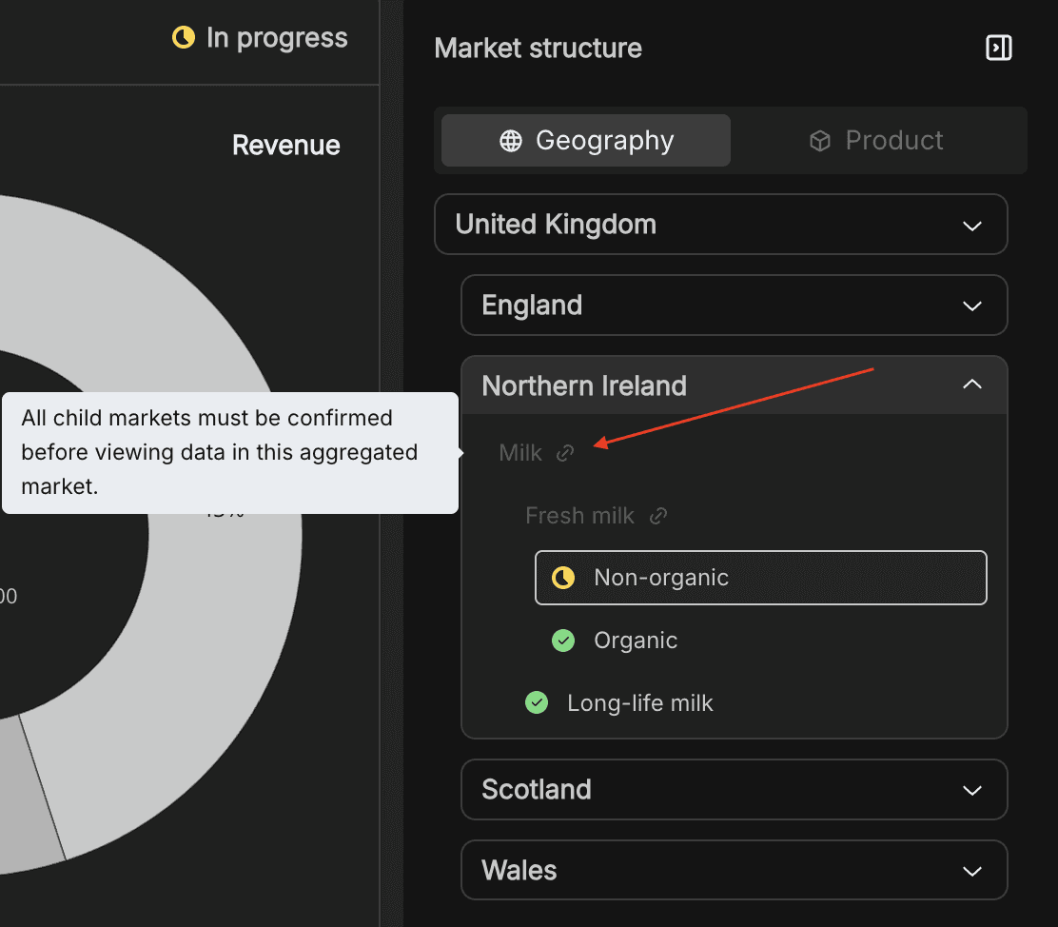Click the yellow in-progress icon on Non-organic
This screenshot has width=1058, height=927.
tap(563, 578)
